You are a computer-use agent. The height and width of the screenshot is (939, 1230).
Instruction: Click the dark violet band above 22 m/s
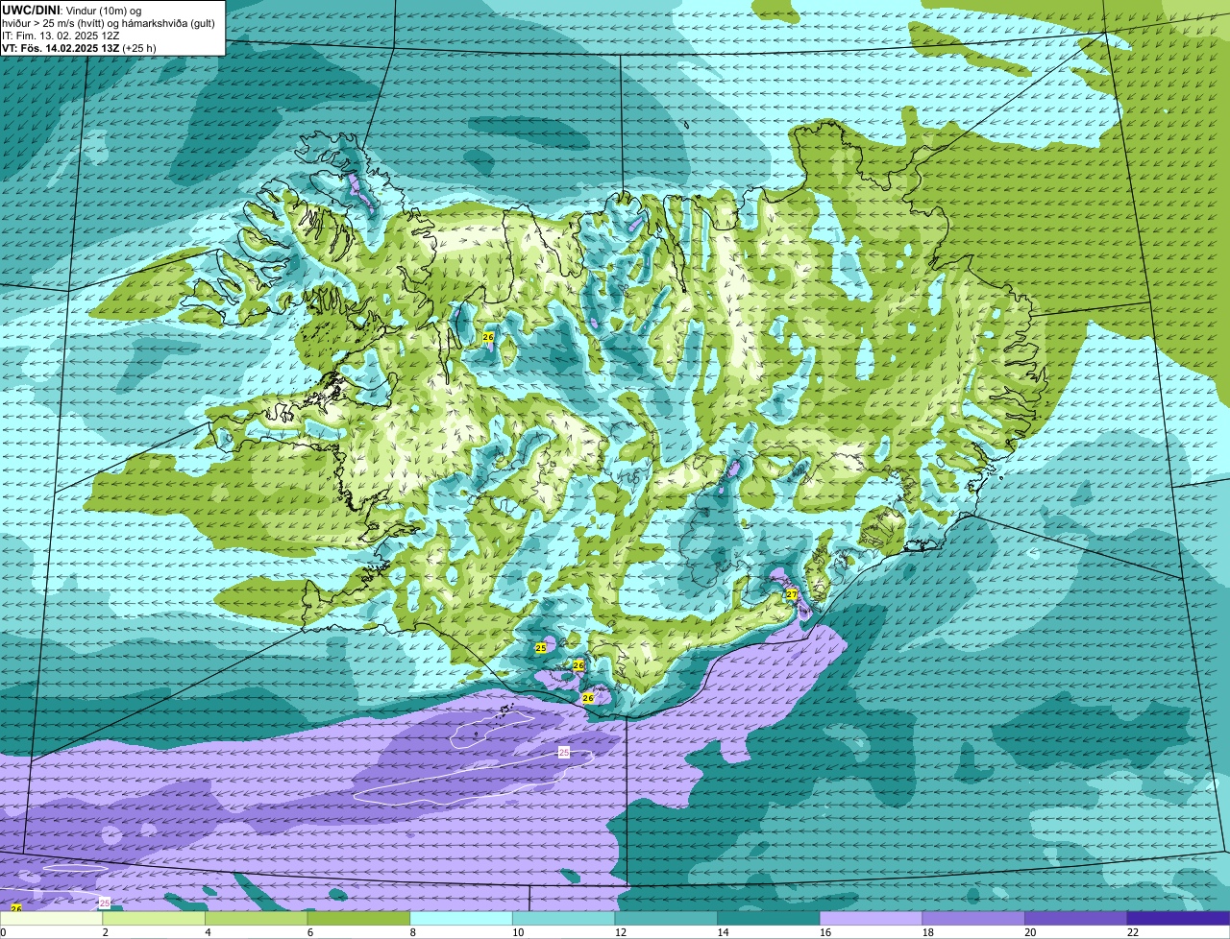point(1178,918)
